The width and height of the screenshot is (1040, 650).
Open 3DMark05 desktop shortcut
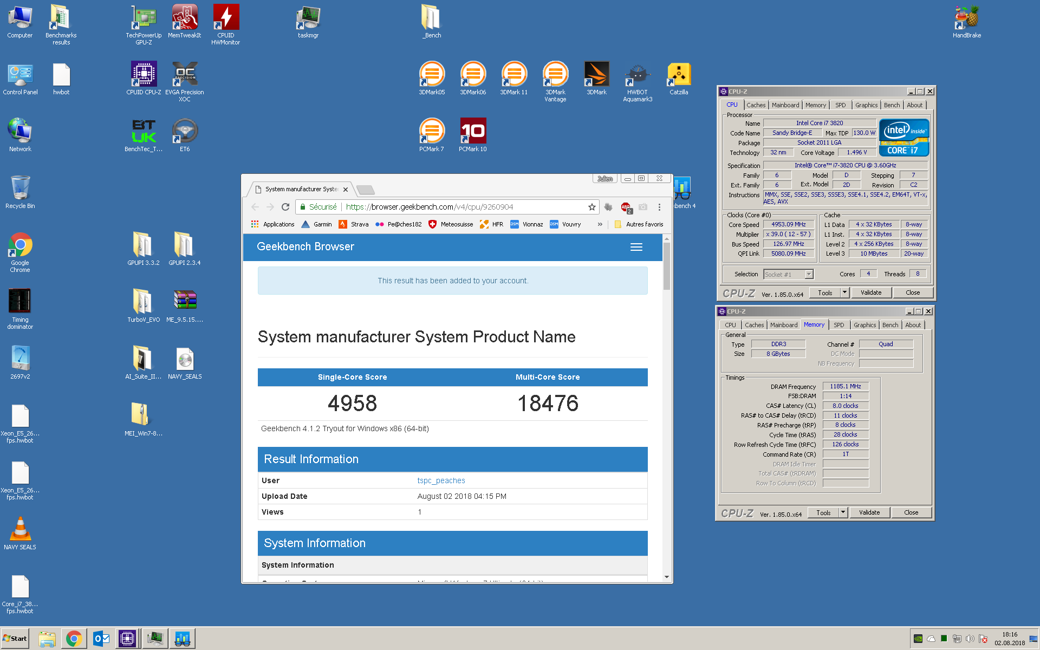pos(432,79)
